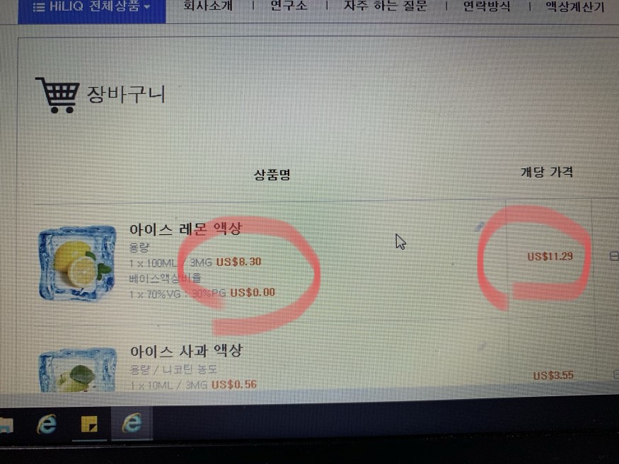
Task: Click the minus quantity button beside US$3.55
Action: pyautogui.click(x=616, y=374)
